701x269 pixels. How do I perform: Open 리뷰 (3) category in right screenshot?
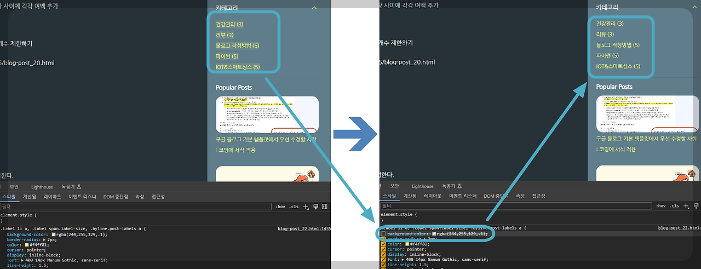coord(605,35)
